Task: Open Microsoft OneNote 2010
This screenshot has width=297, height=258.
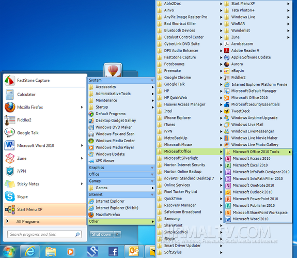Action: point(258,186)
